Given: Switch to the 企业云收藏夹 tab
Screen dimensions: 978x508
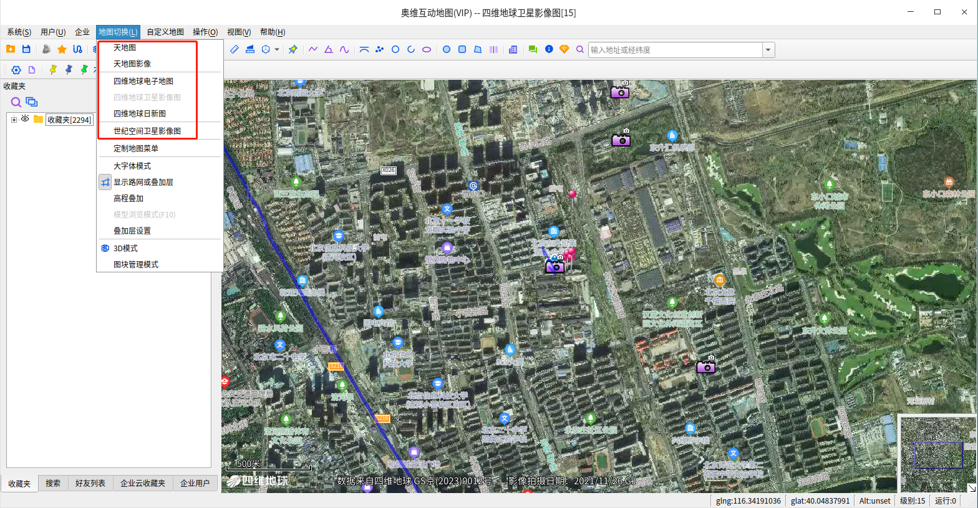Looking at the screenshot, I should click(x=143, y=483).
